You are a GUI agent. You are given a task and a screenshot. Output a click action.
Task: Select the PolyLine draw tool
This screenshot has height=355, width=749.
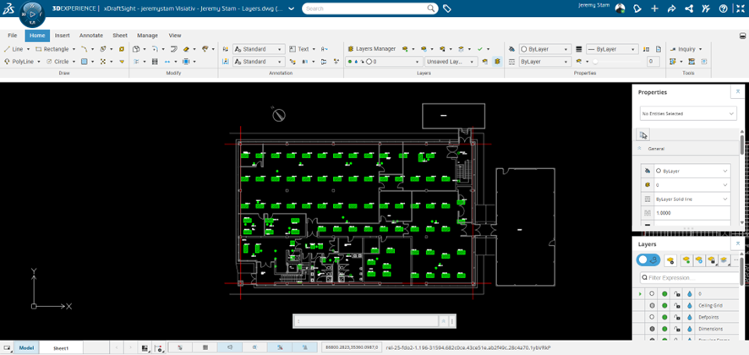[x=19, y=61]
